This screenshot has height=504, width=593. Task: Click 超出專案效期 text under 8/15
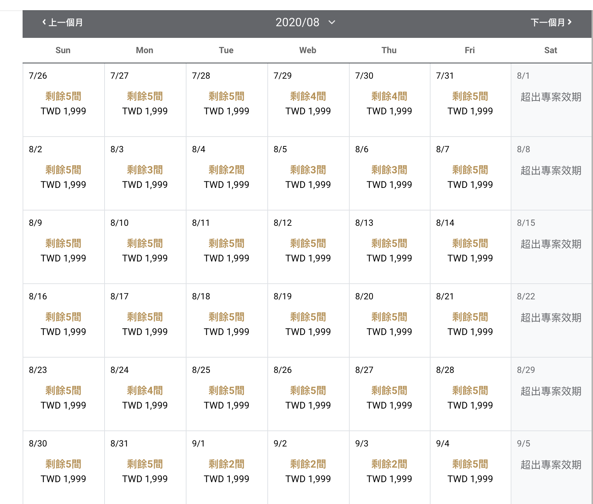(x=551, y=244)
